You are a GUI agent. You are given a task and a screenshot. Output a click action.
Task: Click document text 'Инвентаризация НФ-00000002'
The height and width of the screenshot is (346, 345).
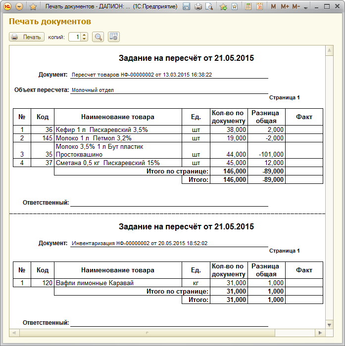pyautogui.click(x=111, y=243)
